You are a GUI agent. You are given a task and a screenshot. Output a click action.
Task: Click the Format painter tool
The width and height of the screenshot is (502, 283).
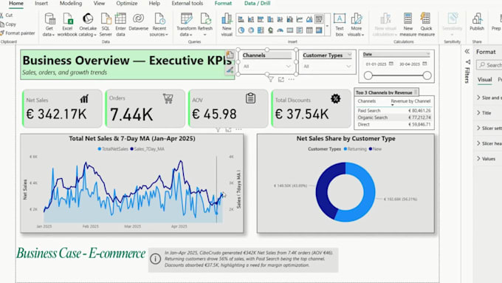18,33
